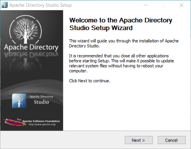Click the Apache feather logo
This screenshot has width=191, height=149.
[x=15, y=122]
